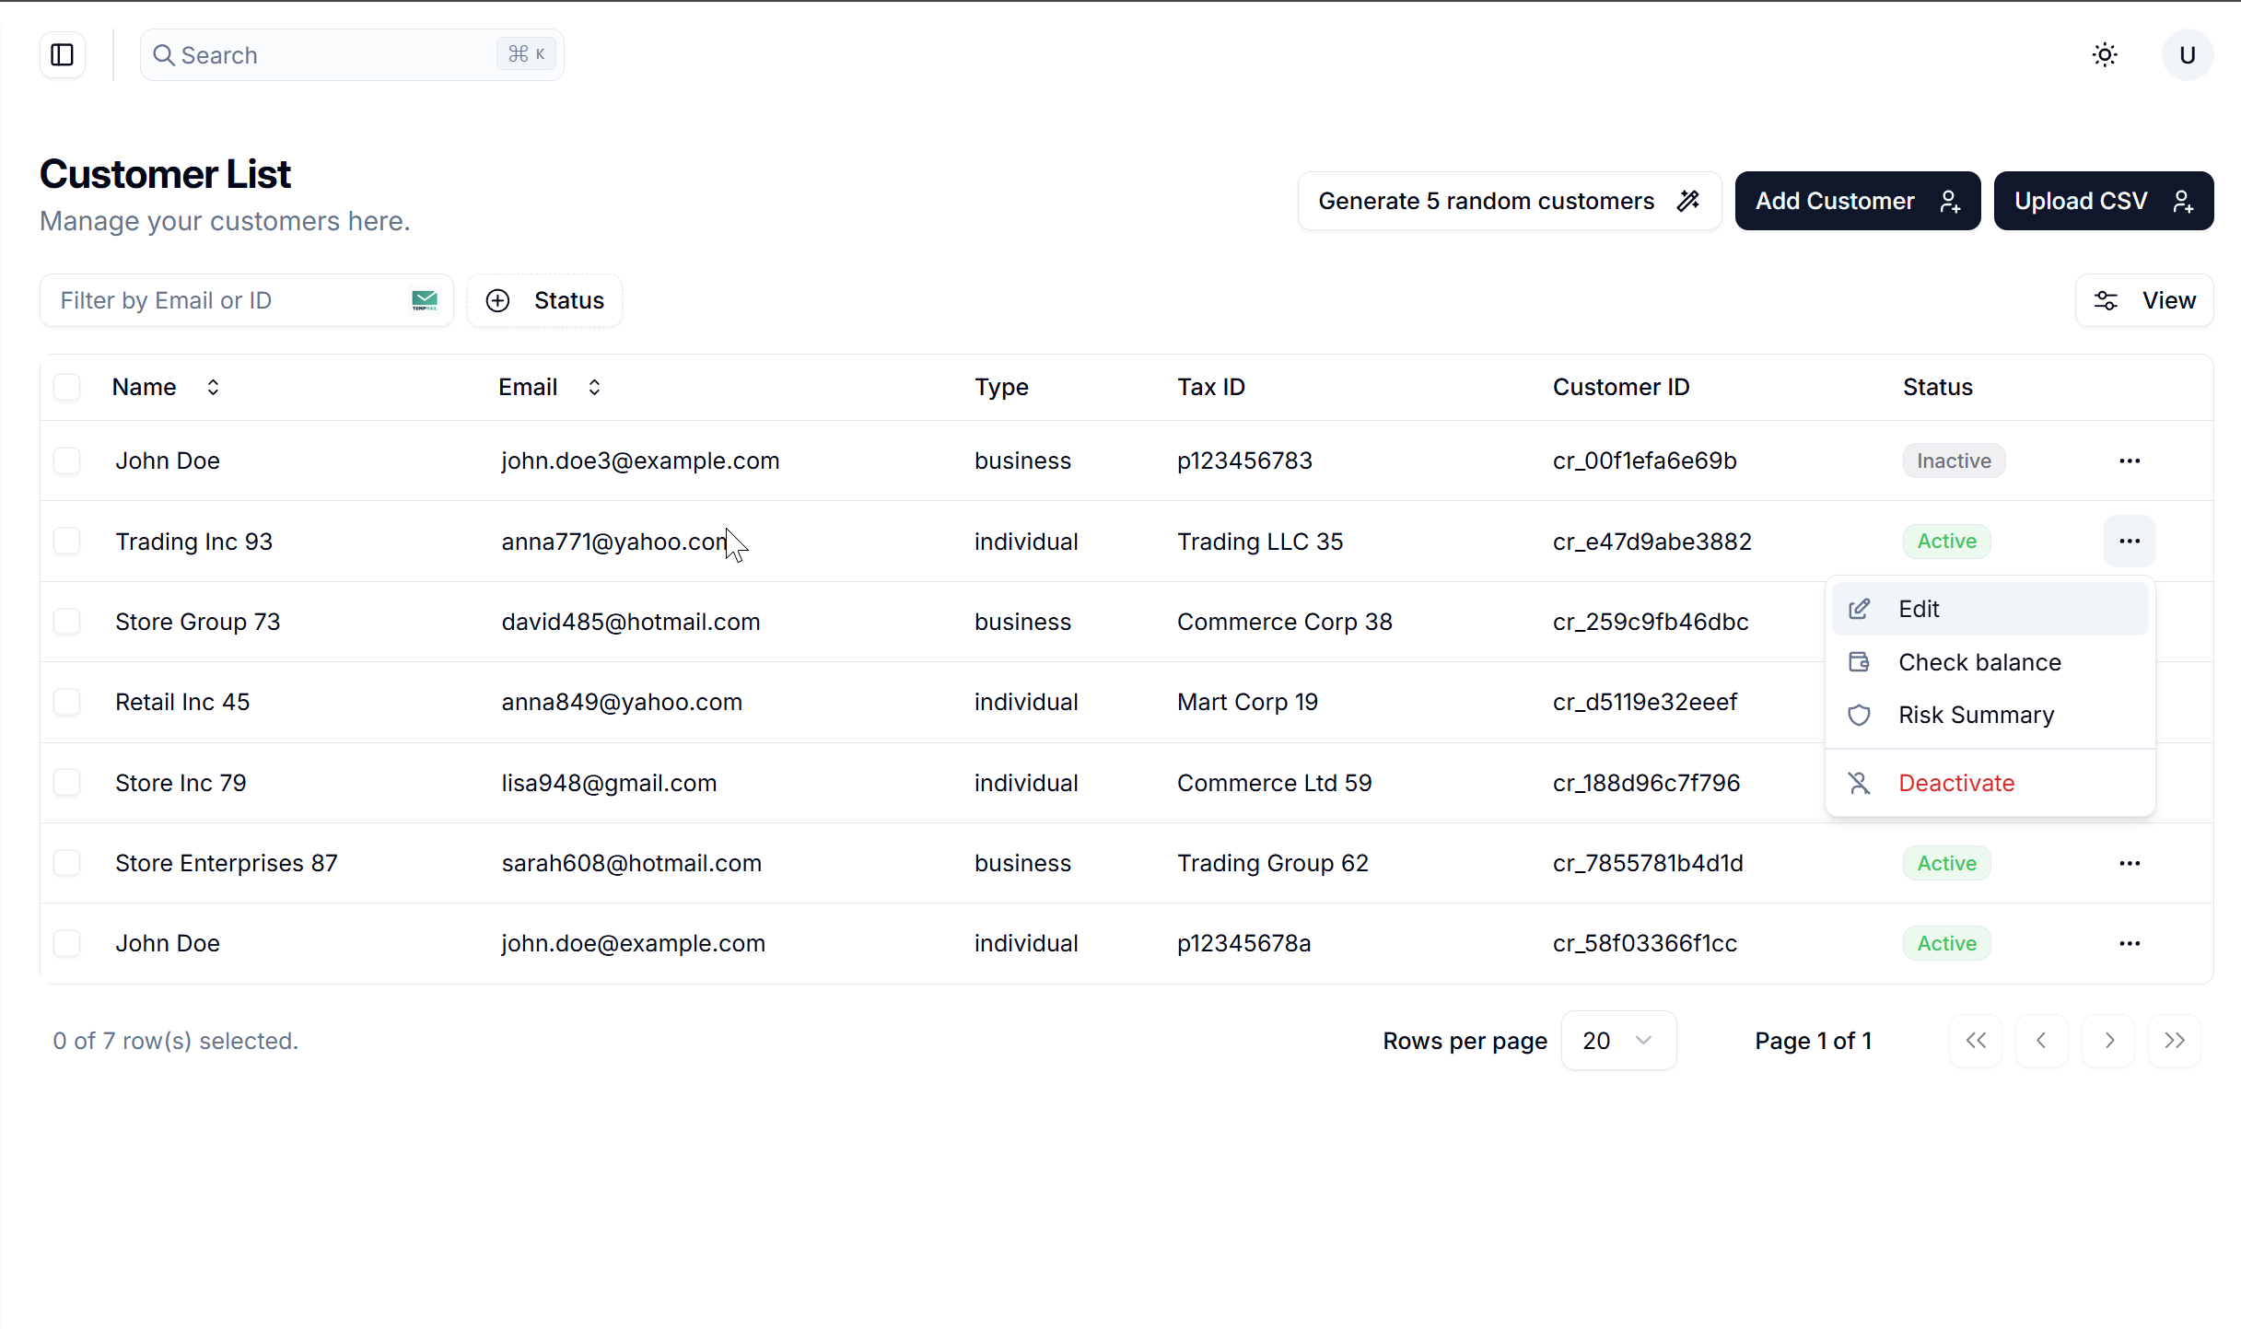2241x1329 pixels.
Task: Click Generate 5 random customers
Action: tap(1508, 201)
